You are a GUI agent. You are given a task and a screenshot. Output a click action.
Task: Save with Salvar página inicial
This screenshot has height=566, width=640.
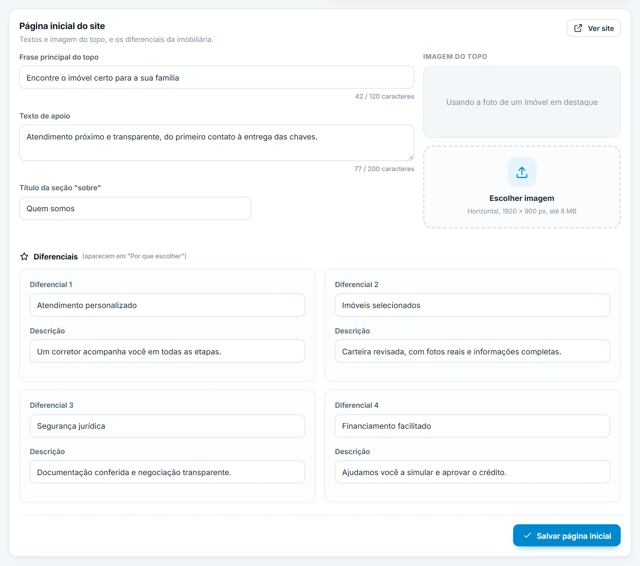566,535
